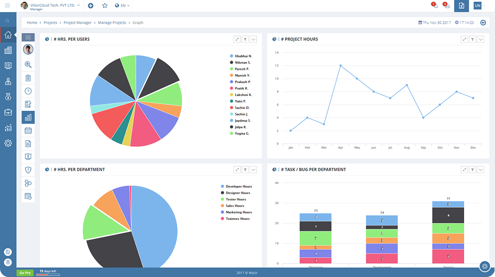Toggle Niketan S. legend entry

click(x=240, y=62)
